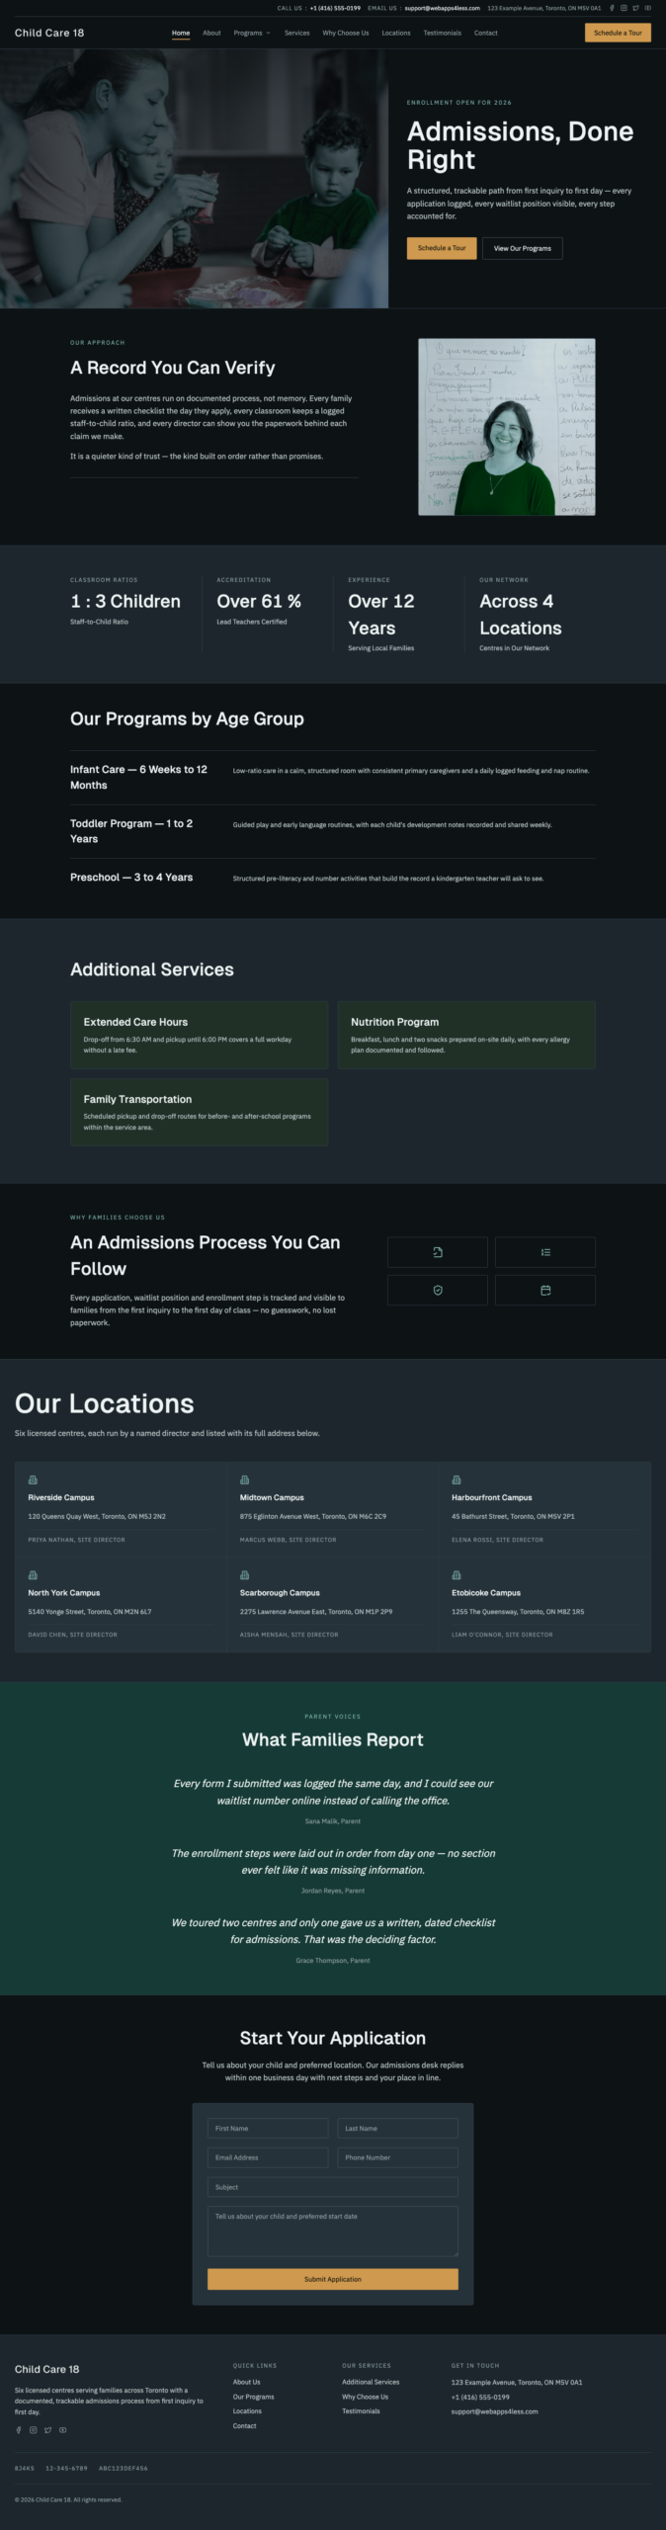Screen dimensions: 666x2530
Task: Open the Facebook icon in the top bar
Action: click(x=612, y=8)
